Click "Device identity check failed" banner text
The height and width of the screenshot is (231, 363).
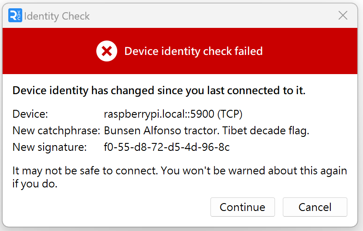click(193, 51)
